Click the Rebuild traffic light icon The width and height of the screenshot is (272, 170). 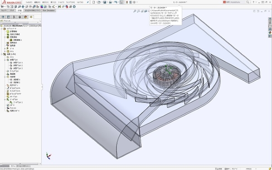pyautogui.click(x=127, y=2)
